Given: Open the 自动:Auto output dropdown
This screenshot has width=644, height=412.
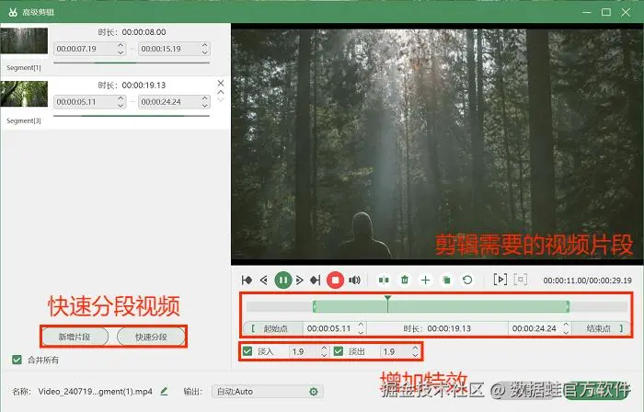Looking at the screenshot, I should pos(268,392).
